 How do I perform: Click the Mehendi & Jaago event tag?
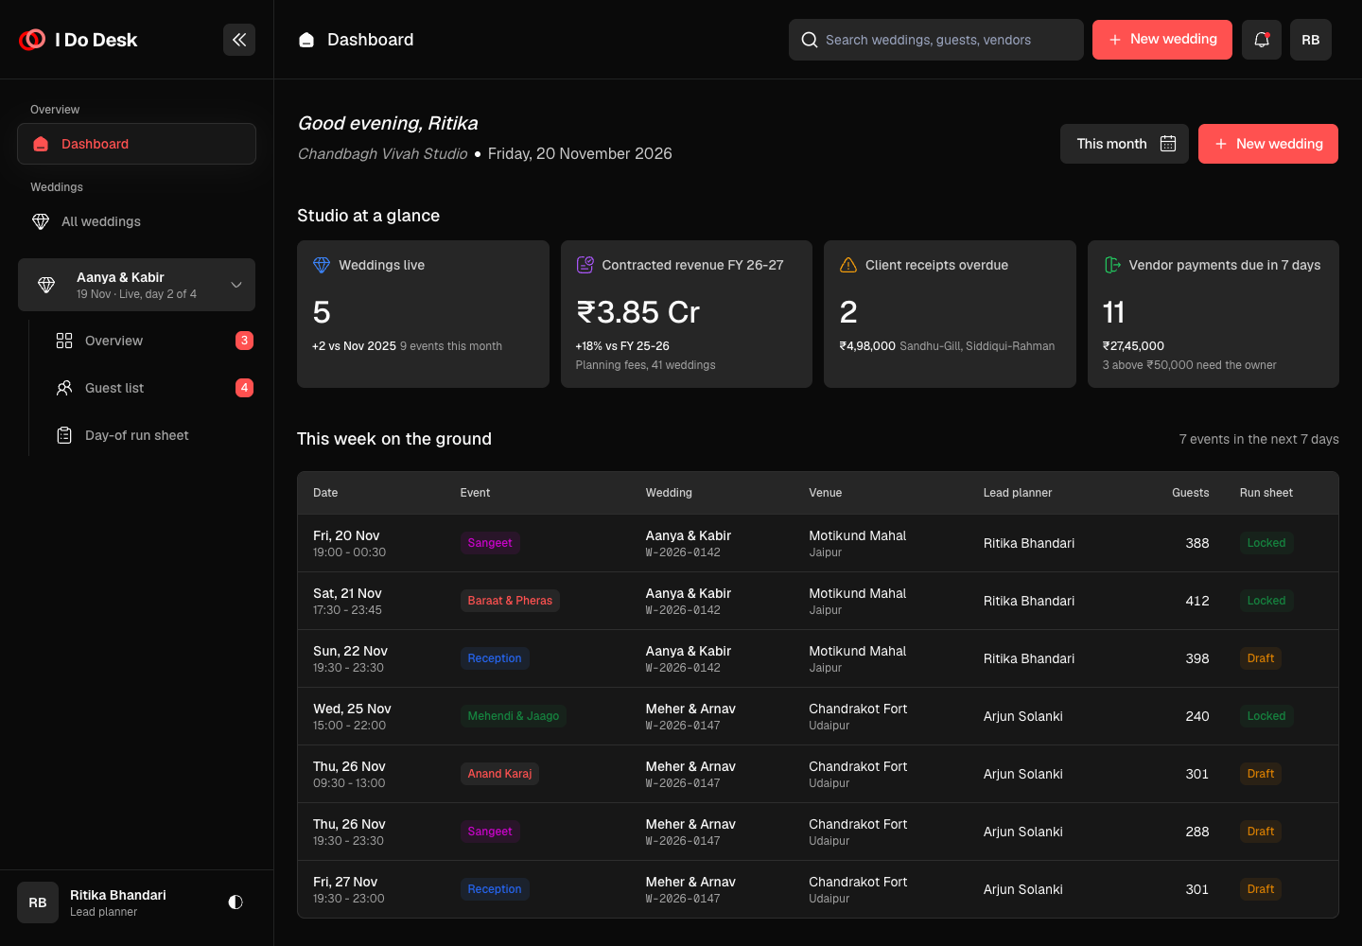[x=514, y=716]
